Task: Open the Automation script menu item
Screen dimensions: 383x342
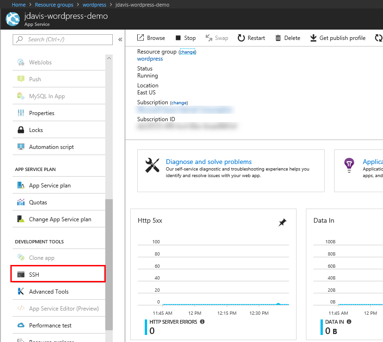Action: point(59,147)
